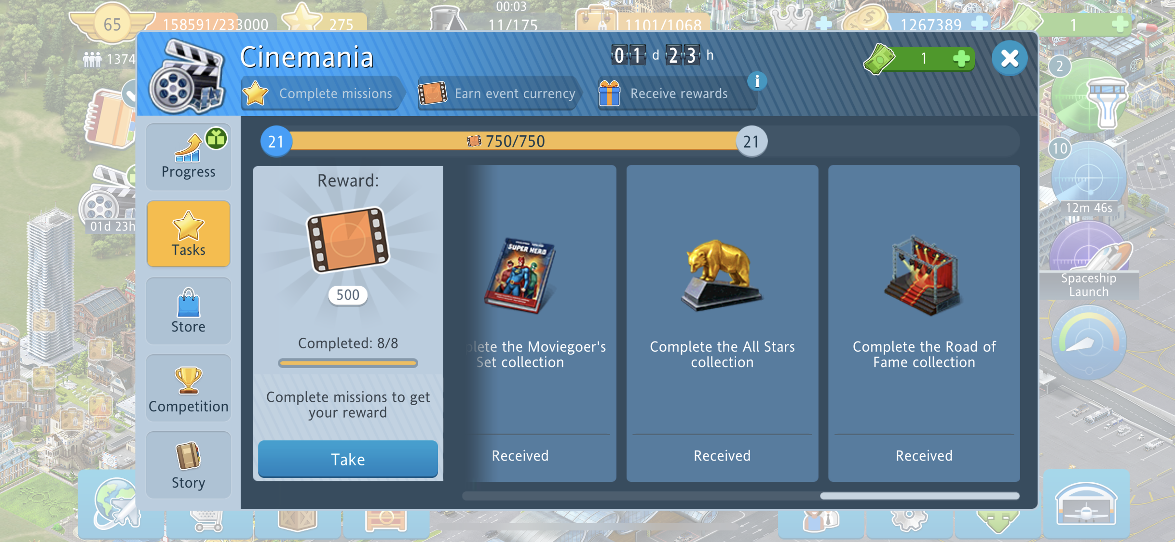Close the Cinemania window
Viewport: 1175px width, 542px height.
pos(1009,59)
